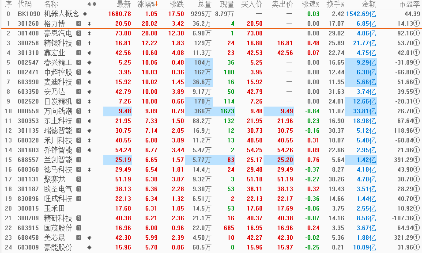Select stock name 瑞德智能
The height and width of the screenshot is (253, 422).
[x=58, y=131]
